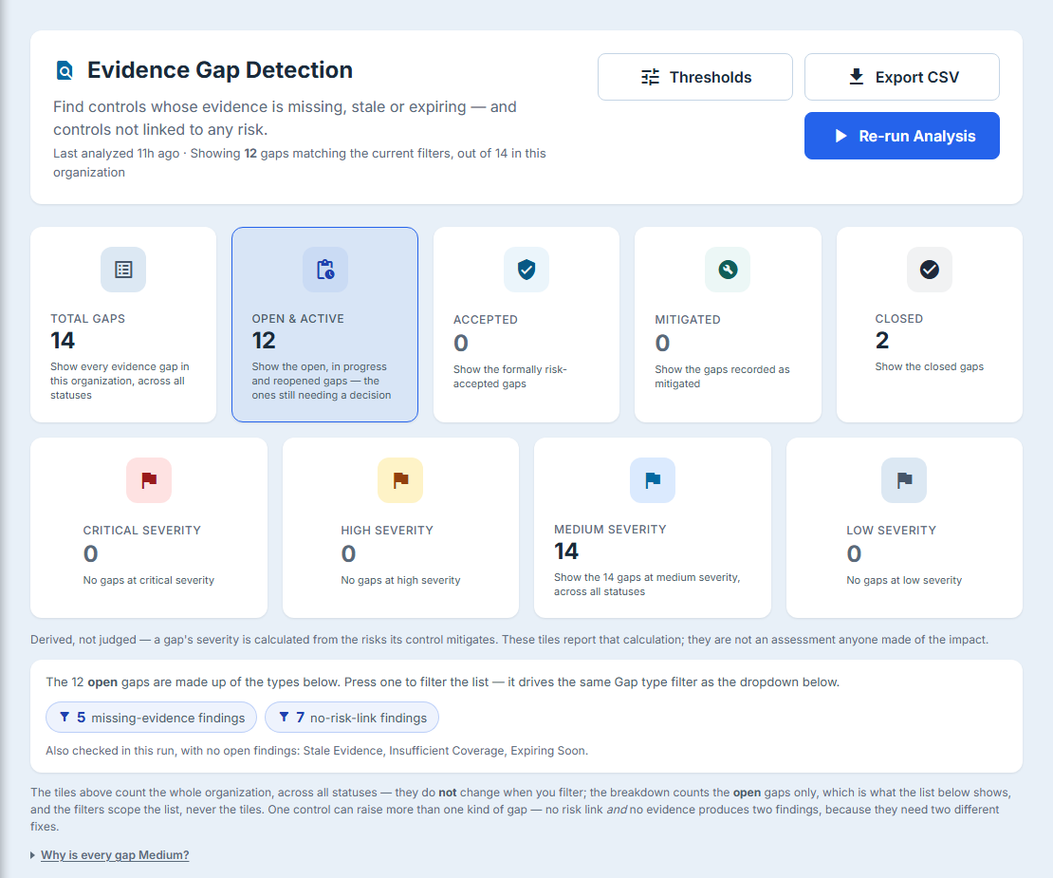This screenshot has width=1053, height=878.
Task: Open the Thresholds settings
Action: tap(695, 77)
